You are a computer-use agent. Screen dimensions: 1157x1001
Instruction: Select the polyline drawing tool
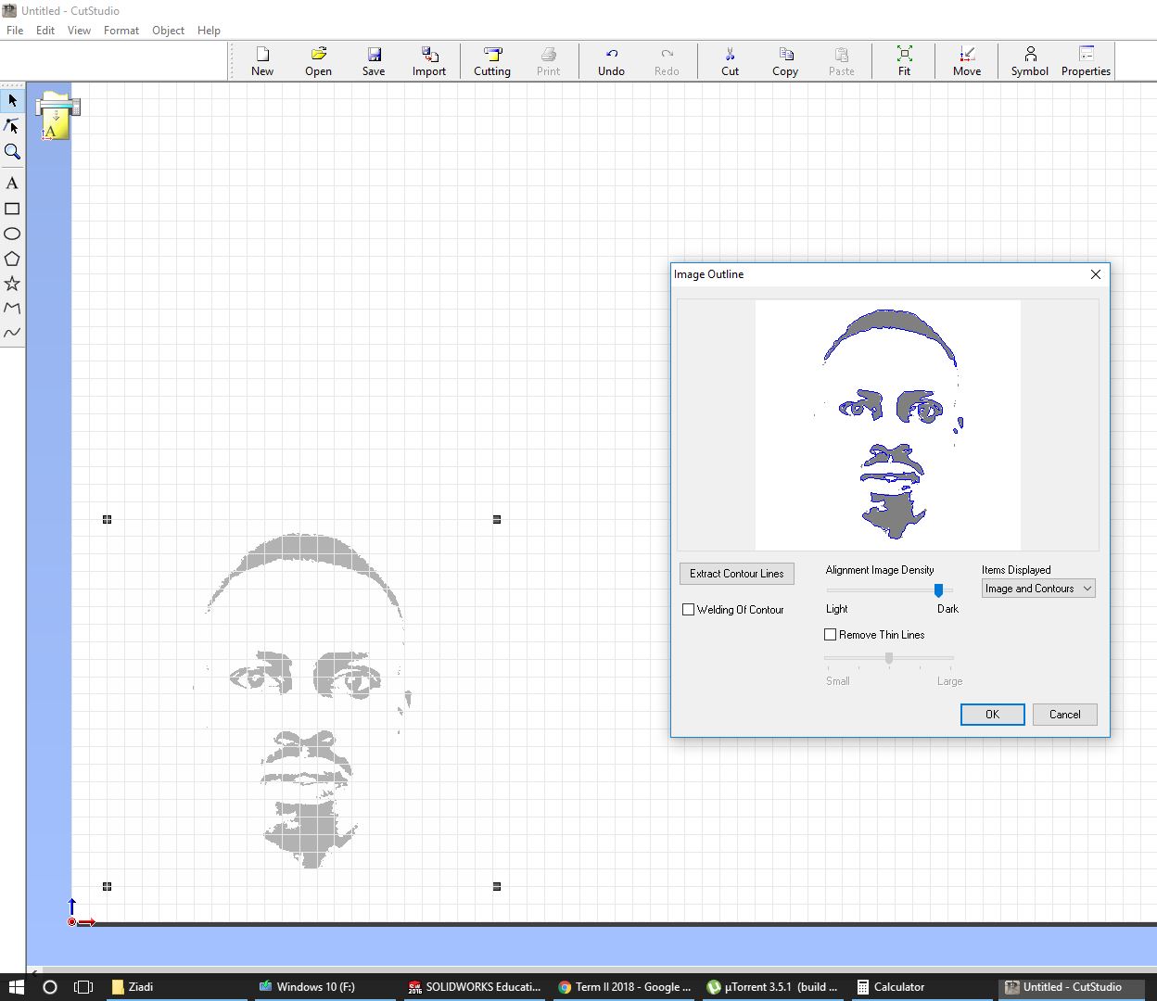(12, 308)
